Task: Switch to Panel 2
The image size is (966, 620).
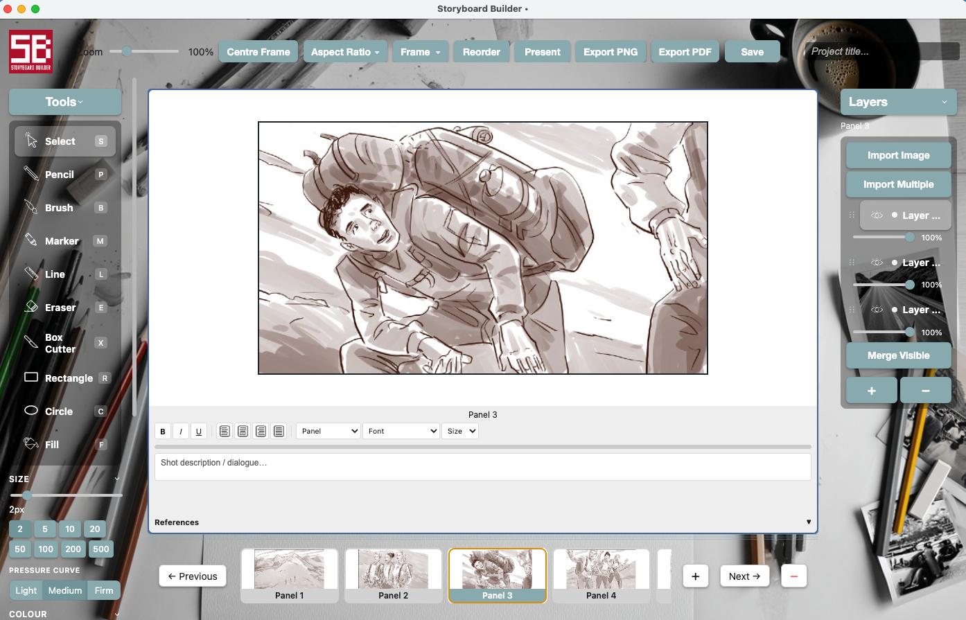Action: click(x=393, y=576)
